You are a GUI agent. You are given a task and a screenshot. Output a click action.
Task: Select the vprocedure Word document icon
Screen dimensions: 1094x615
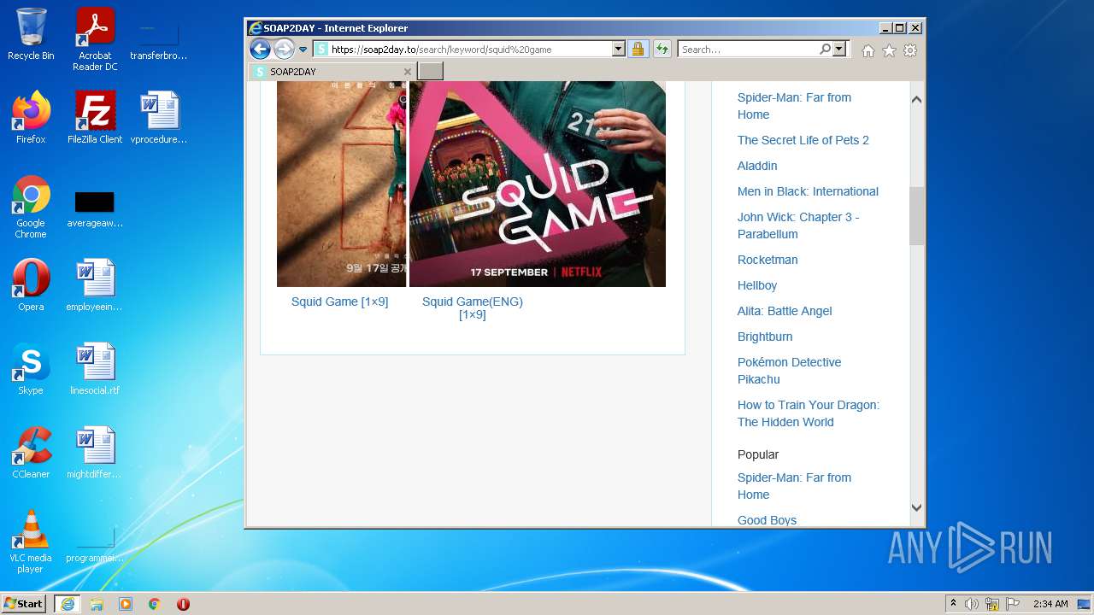point(159,118)
